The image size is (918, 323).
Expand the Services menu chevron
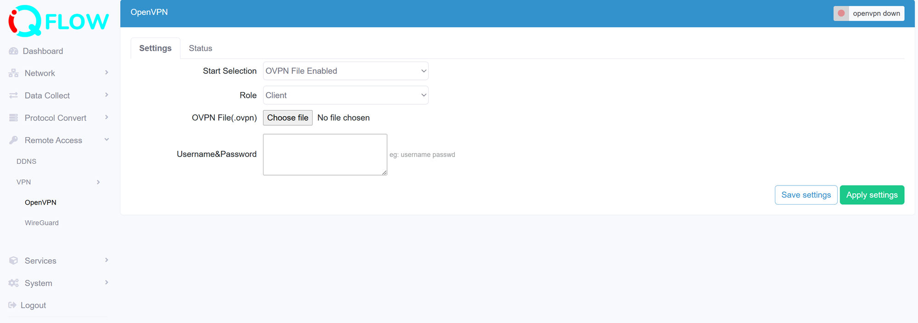pos(106,260)
